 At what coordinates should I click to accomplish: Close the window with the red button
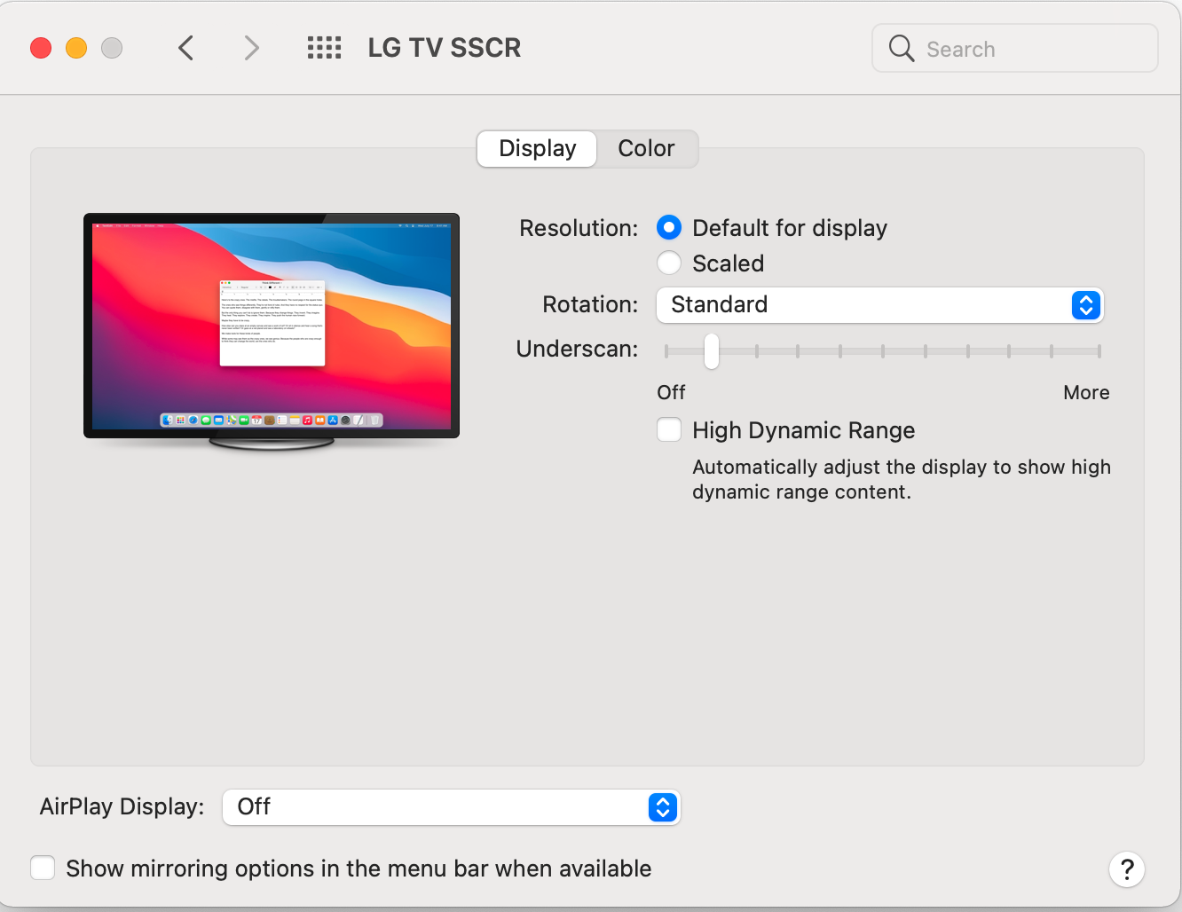click(x=41, y=48)
